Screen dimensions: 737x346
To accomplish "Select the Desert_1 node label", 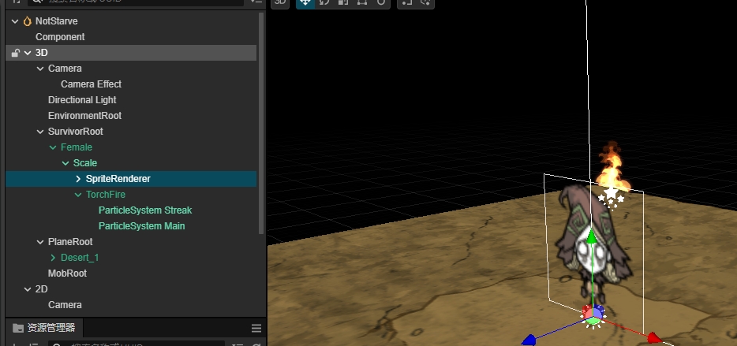I will click(x=80, y=258).
